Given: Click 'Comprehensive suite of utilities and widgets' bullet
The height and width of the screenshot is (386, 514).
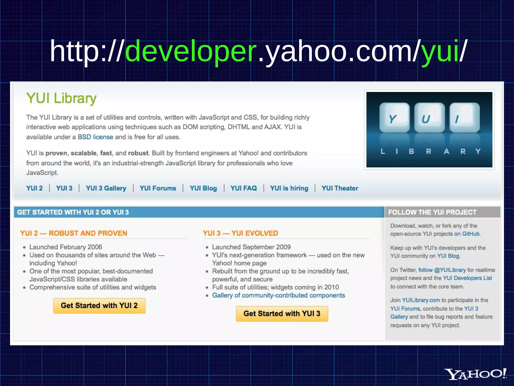Looking at the screenshot, I should (93, 287).
